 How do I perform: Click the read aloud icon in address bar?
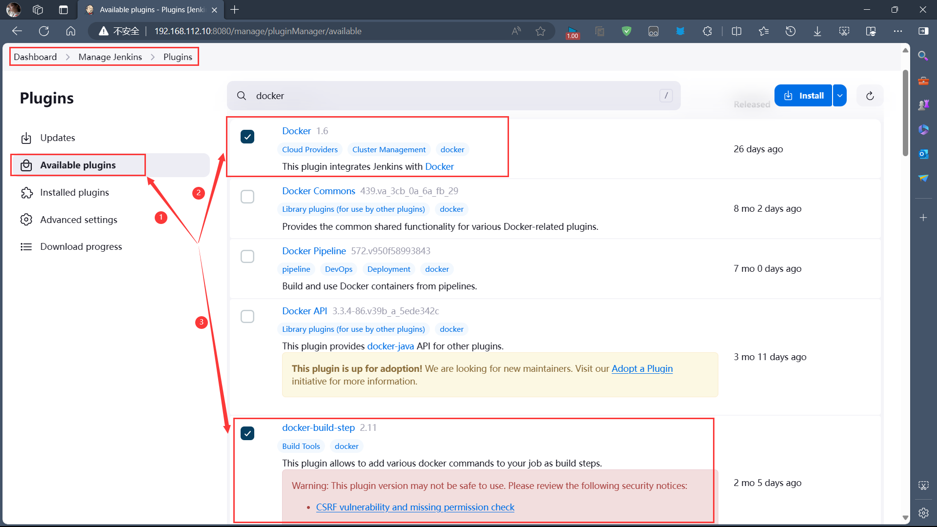tap(516, 31)
